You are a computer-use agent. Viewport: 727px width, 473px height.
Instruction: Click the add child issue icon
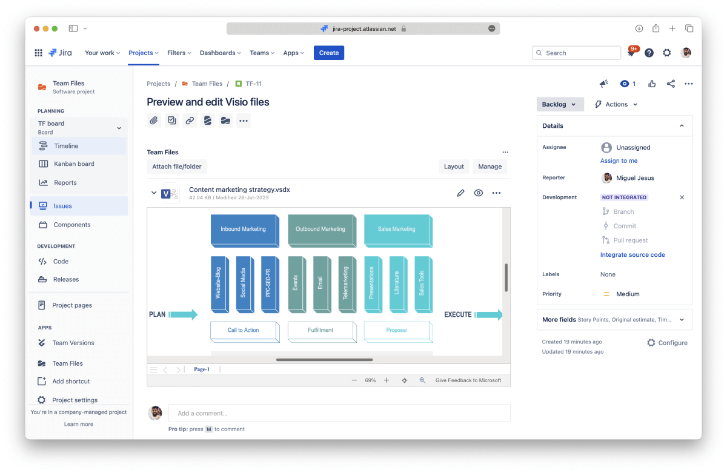[x=172, y=121]
